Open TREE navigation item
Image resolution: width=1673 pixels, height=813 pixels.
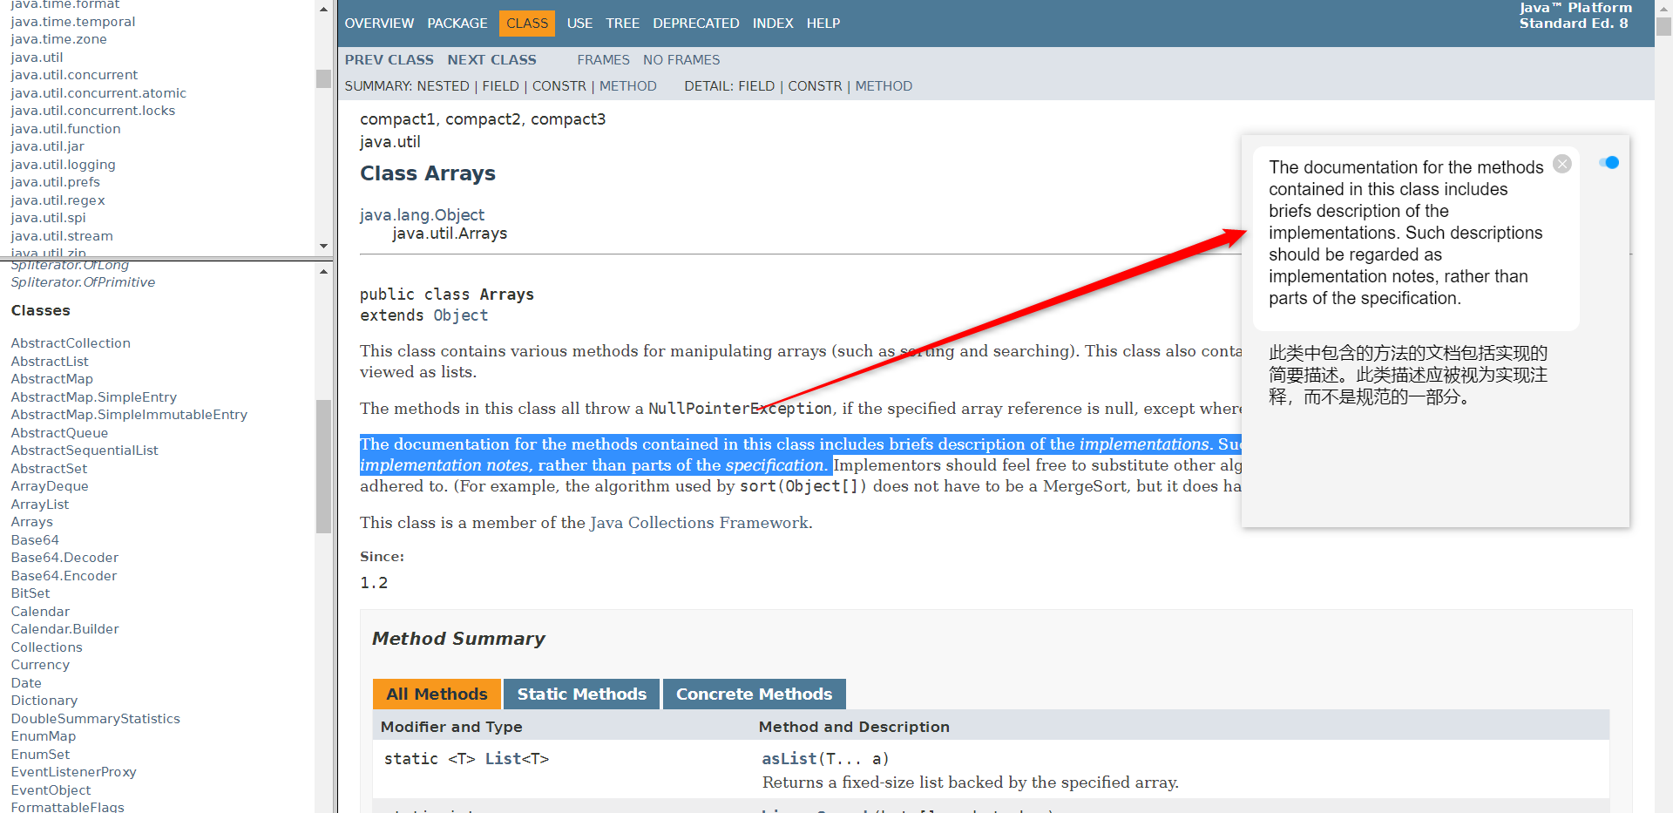click(x=623, y=24)
